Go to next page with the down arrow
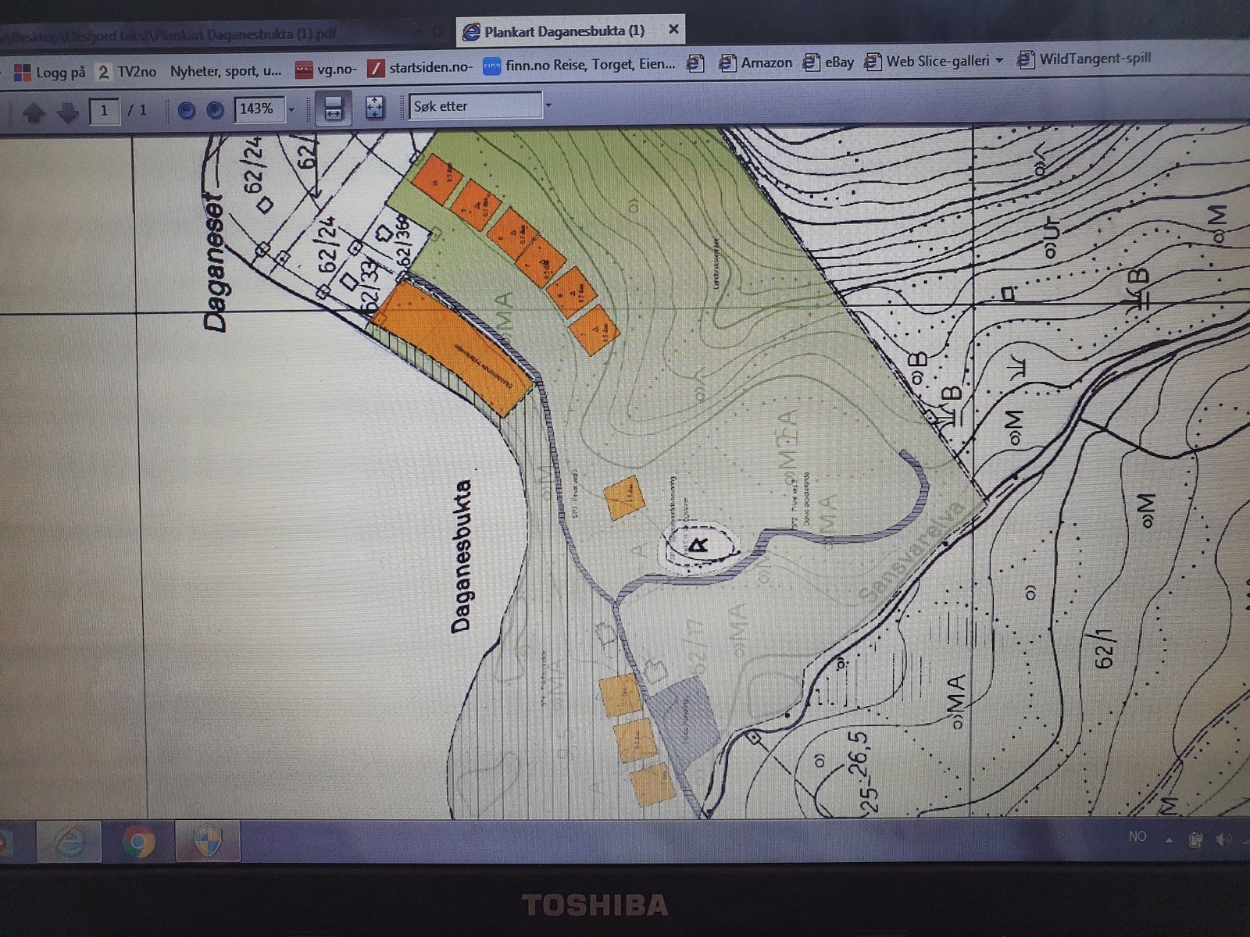Image resolution: width=1250 pixels, height=937 pixels. (68, 112)
